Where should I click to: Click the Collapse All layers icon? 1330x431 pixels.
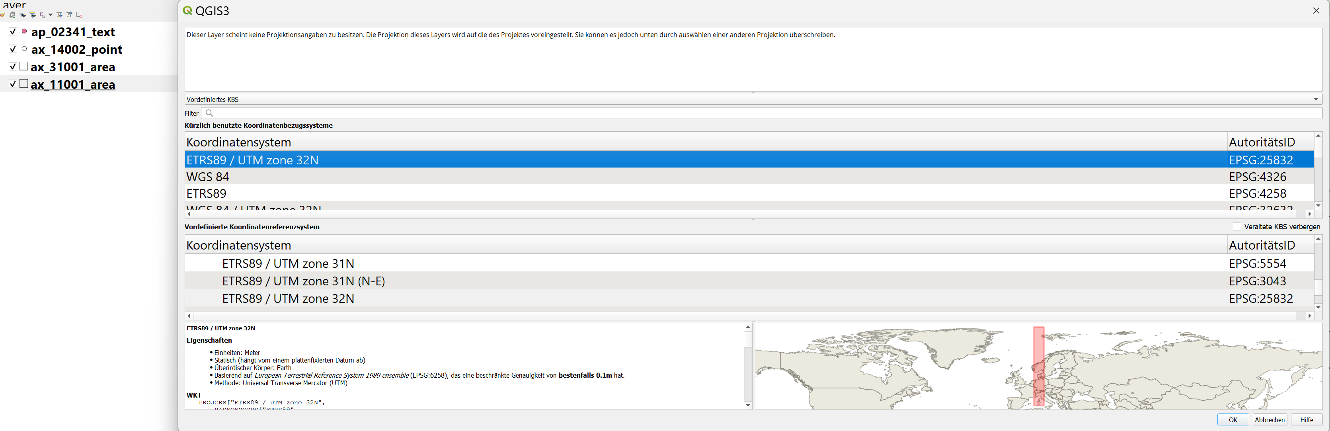[x=69, y=15]
